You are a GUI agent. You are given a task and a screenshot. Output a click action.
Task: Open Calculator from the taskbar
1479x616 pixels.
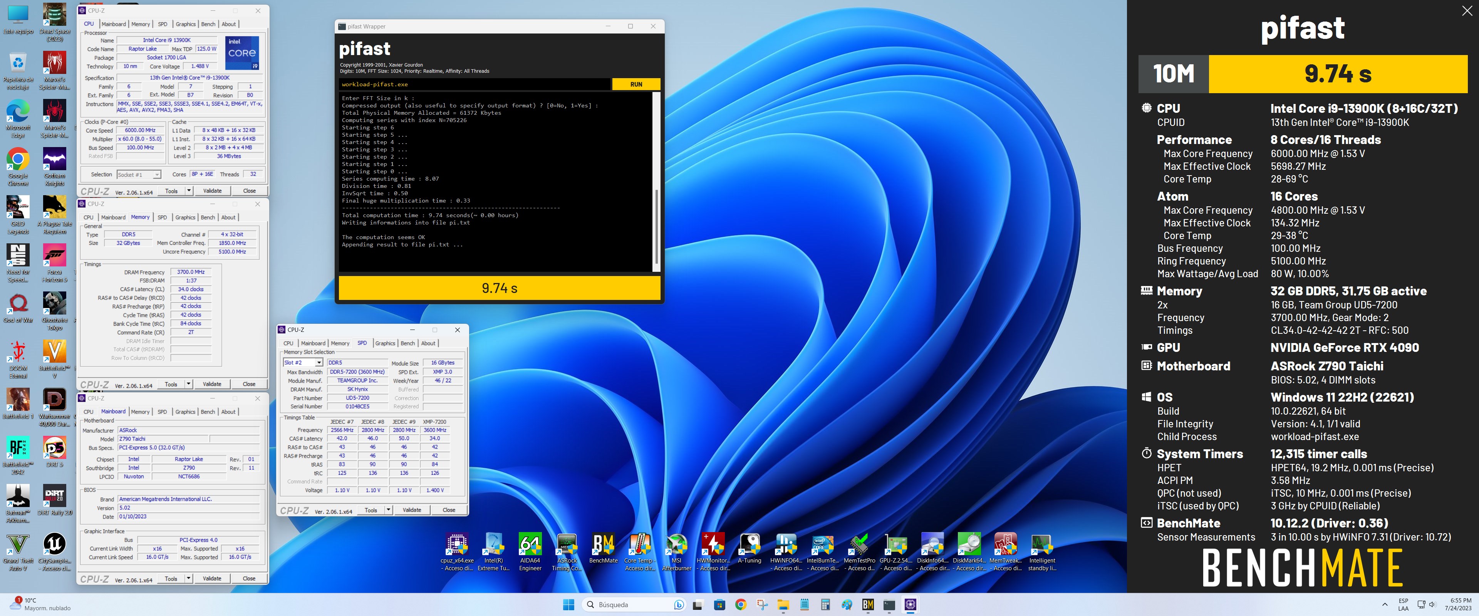pos(825,604)
